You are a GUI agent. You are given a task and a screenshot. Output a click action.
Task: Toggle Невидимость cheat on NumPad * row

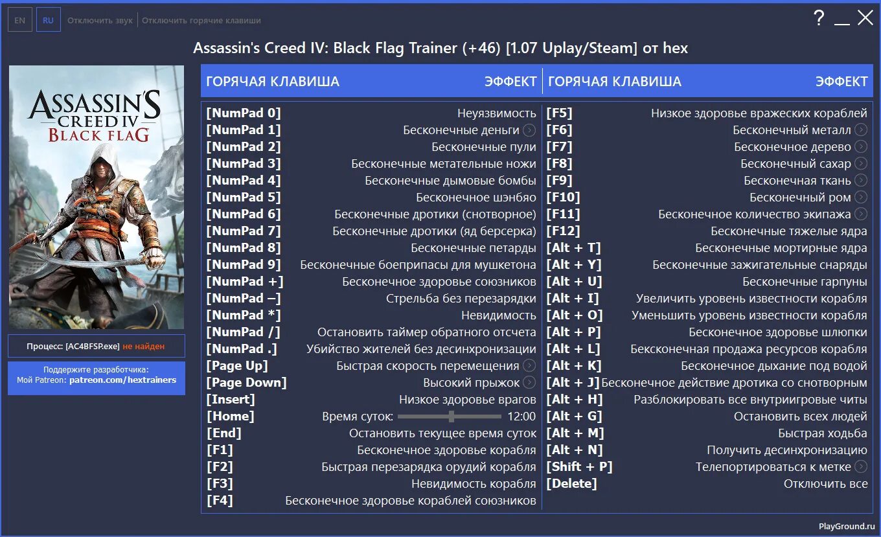pos(499,315)
